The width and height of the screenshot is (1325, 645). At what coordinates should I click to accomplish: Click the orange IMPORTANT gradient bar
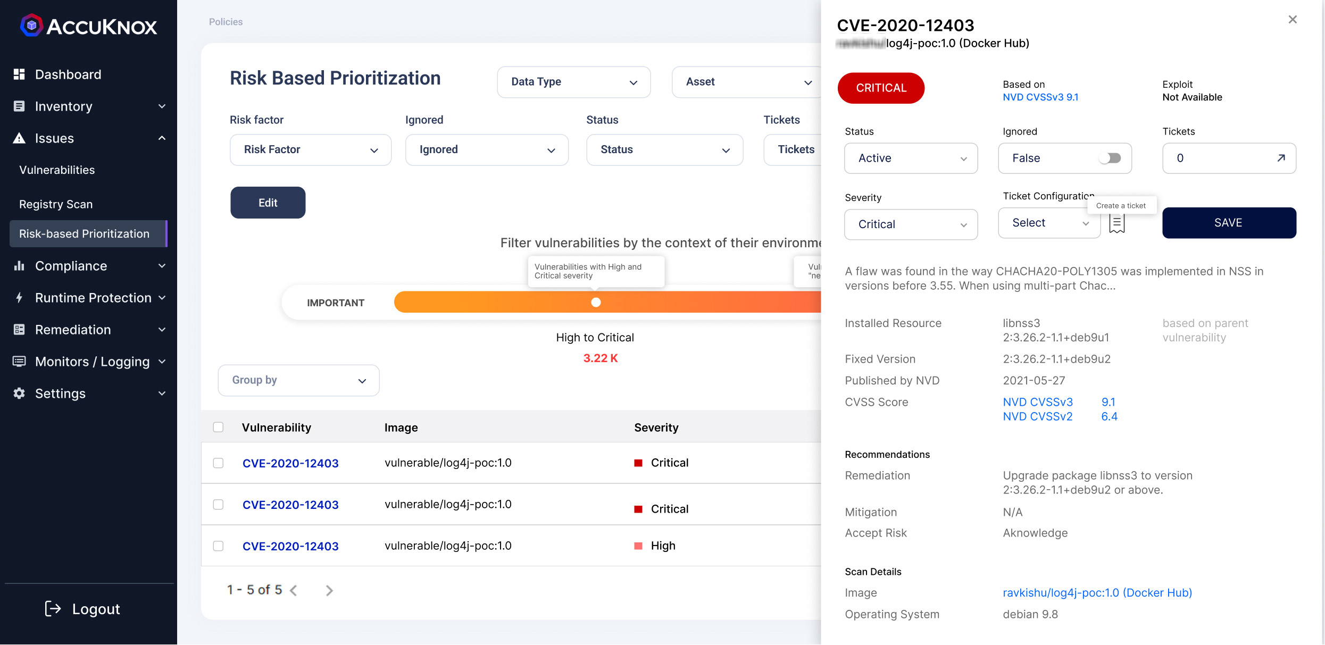[x=607, y=302]
